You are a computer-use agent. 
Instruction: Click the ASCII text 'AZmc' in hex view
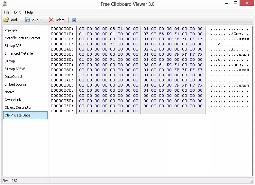tap(236, 34)
